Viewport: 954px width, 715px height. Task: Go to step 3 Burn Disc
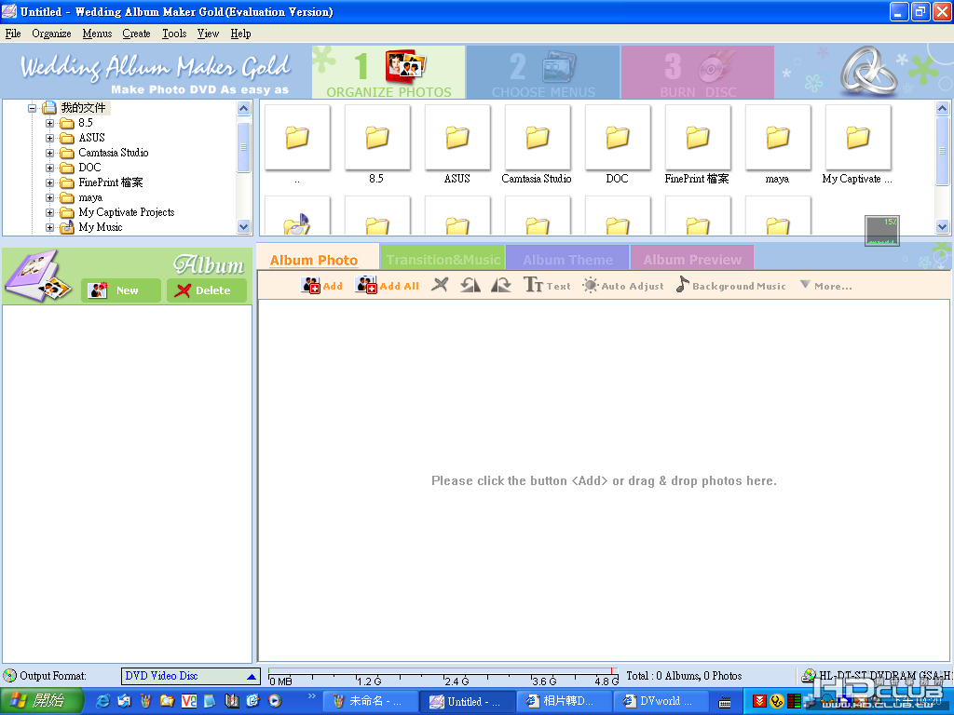pyautogui.click(x=698, y=73)
